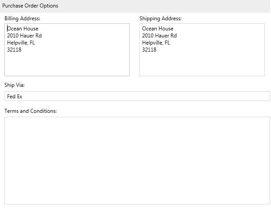Click the Billing Address label
271x208 pixels.
coord(23,19)
